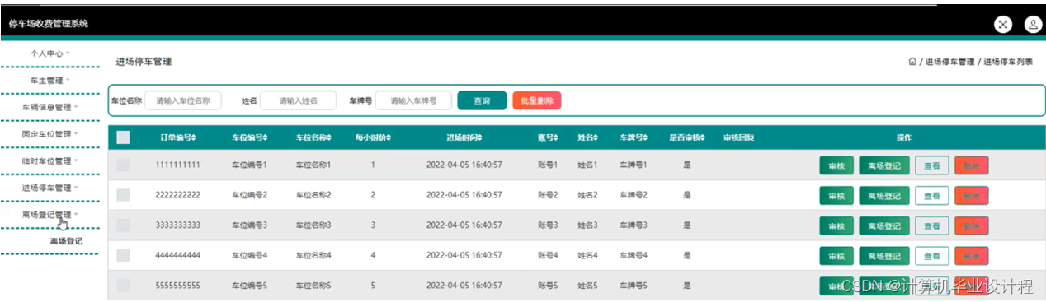Select the cell 姓名5
This screenshot has width=1046, height=302.
pos(587,286)
